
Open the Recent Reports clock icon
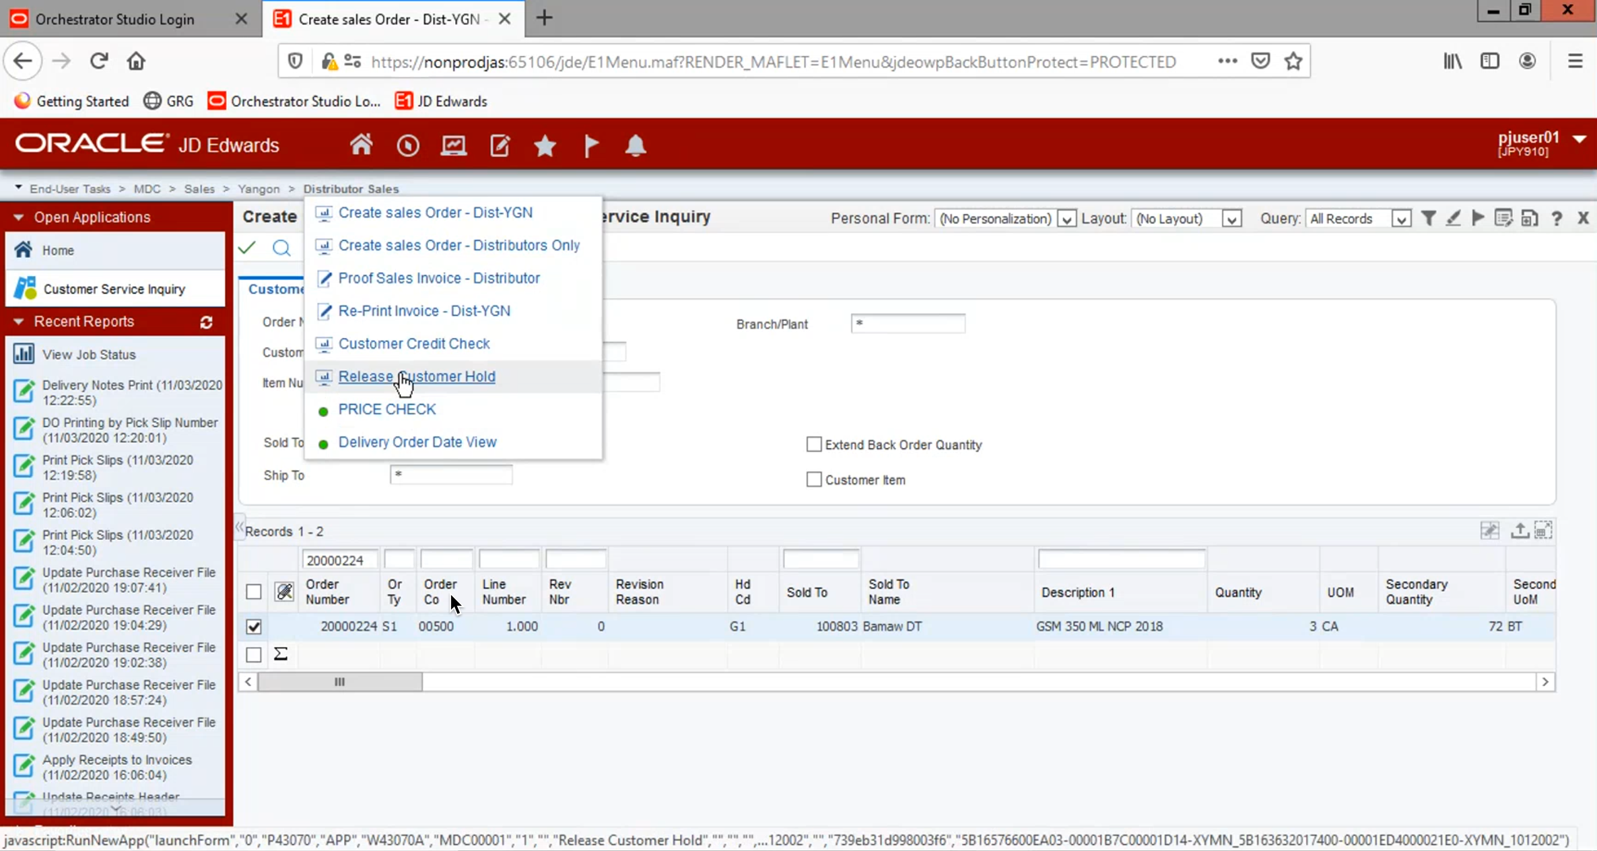(407, 145)
